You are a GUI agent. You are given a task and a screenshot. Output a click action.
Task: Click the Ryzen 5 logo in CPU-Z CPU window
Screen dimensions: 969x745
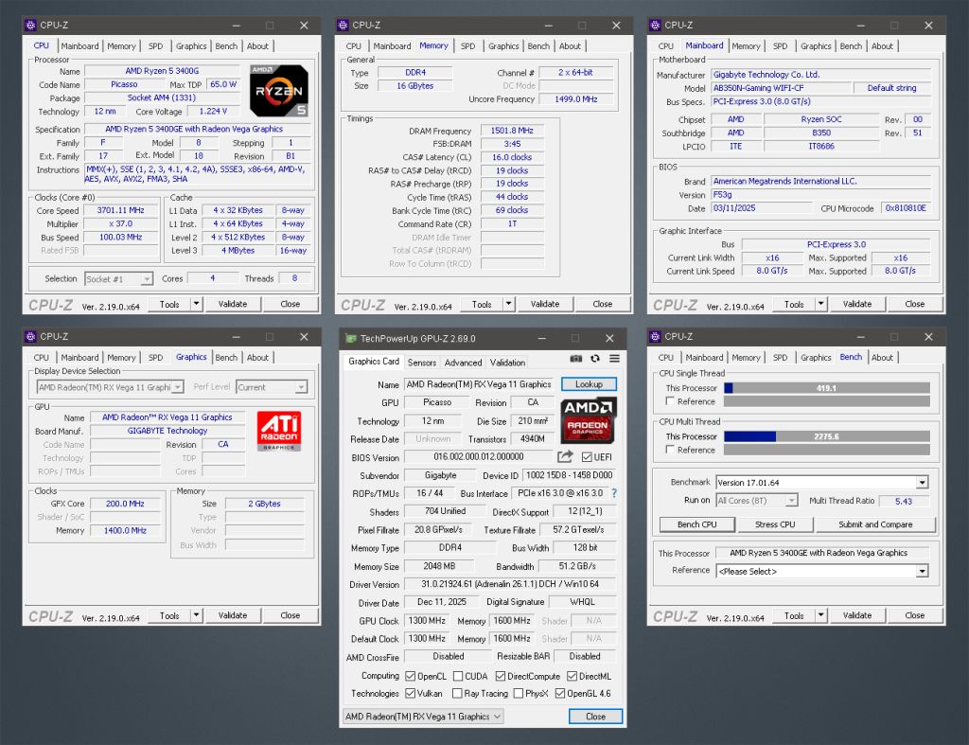click(279, 91)
